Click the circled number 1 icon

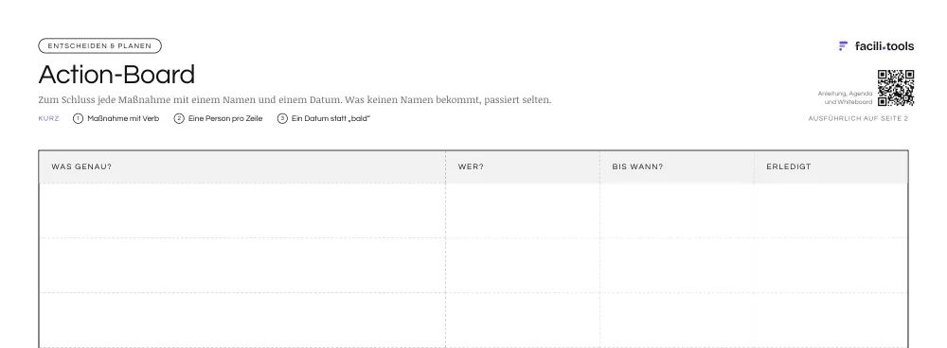[x=78, y=119]
